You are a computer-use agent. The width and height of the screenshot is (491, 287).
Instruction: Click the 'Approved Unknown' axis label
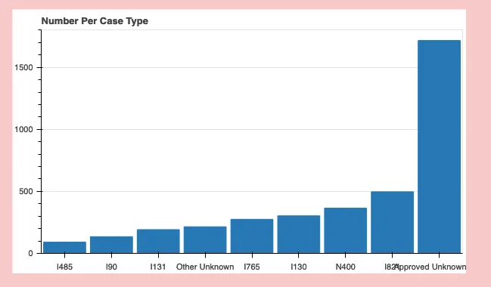pos(431,267)
